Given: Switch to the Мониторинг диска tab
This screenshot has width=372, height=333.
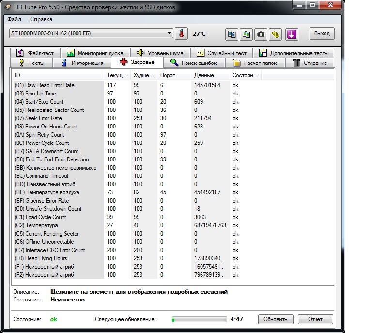Looking at the screenshot, I should [x=95, y=53].
